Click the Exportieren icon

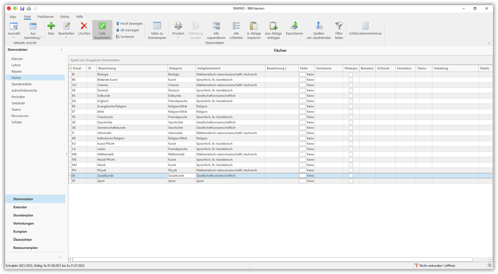[x=294, y=26]
